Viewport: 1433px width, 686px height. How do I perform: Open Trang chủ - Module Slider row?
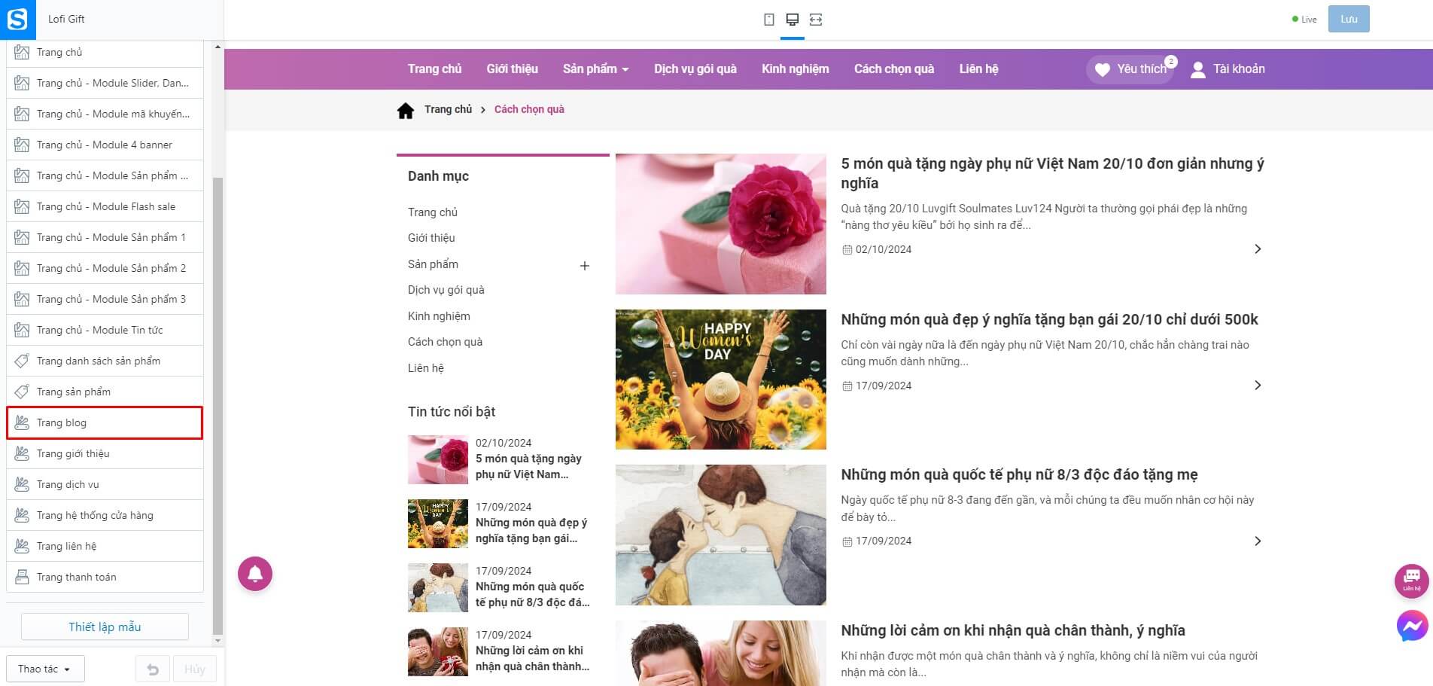[x=105, y=83]
